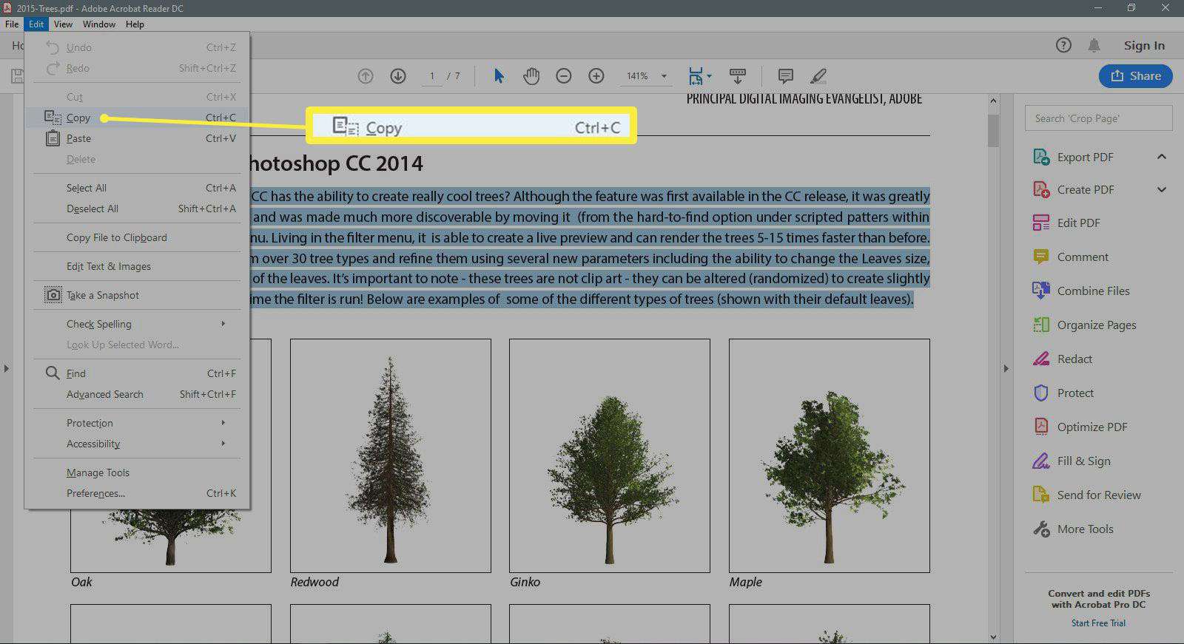Click the Export PDF tool icon

(1041, 157)
